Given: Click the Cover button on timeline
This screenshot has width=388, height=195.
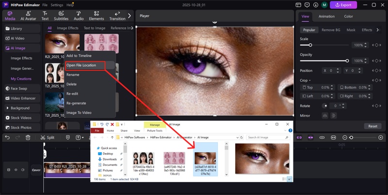Looking at the screenshot, I should click(x=36, y=170).
